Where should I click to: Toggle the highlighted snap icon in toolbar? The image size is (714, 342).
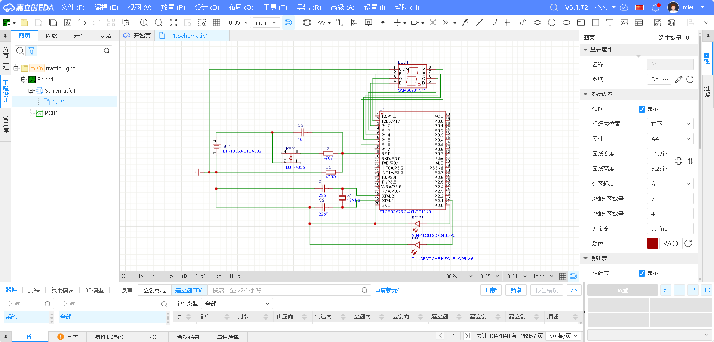point(288,22)
